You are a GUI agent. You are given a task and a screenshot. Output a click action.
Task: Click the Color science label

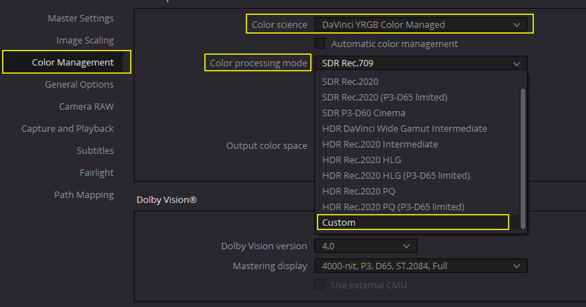coord(279,25)
